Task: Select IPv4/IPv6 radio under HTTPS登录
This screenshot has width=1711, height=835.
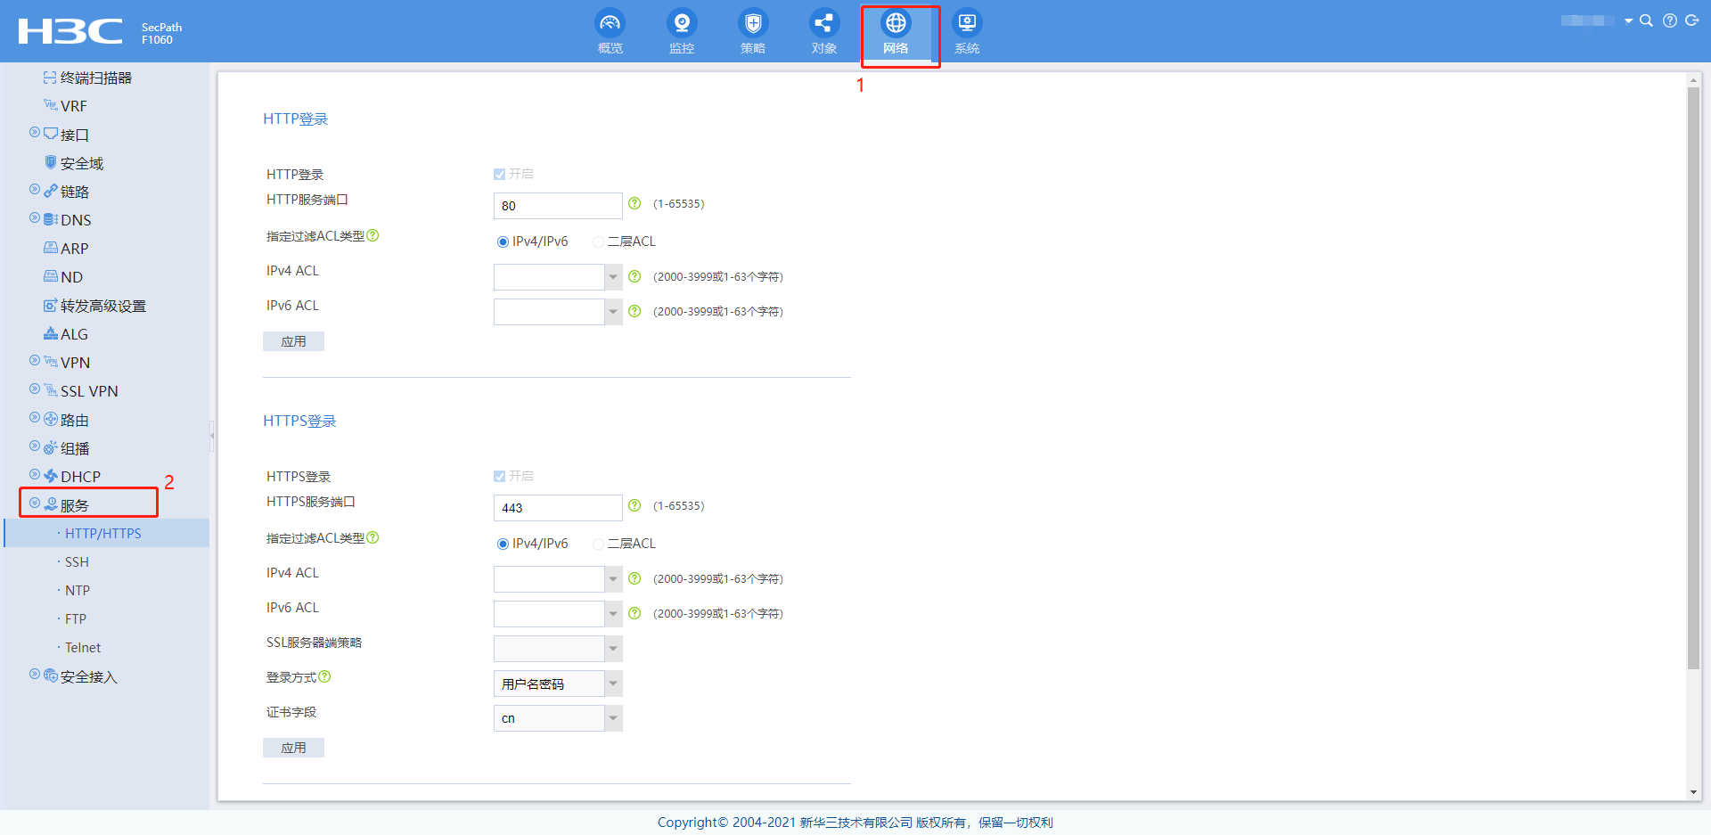Action: coord(503,544)
